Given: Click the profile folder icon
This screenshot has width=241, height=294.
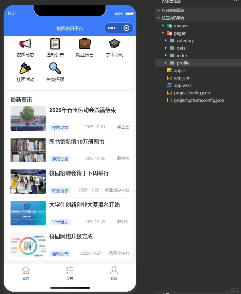Looking at the screenshot, I should click(x=172, y=63).
